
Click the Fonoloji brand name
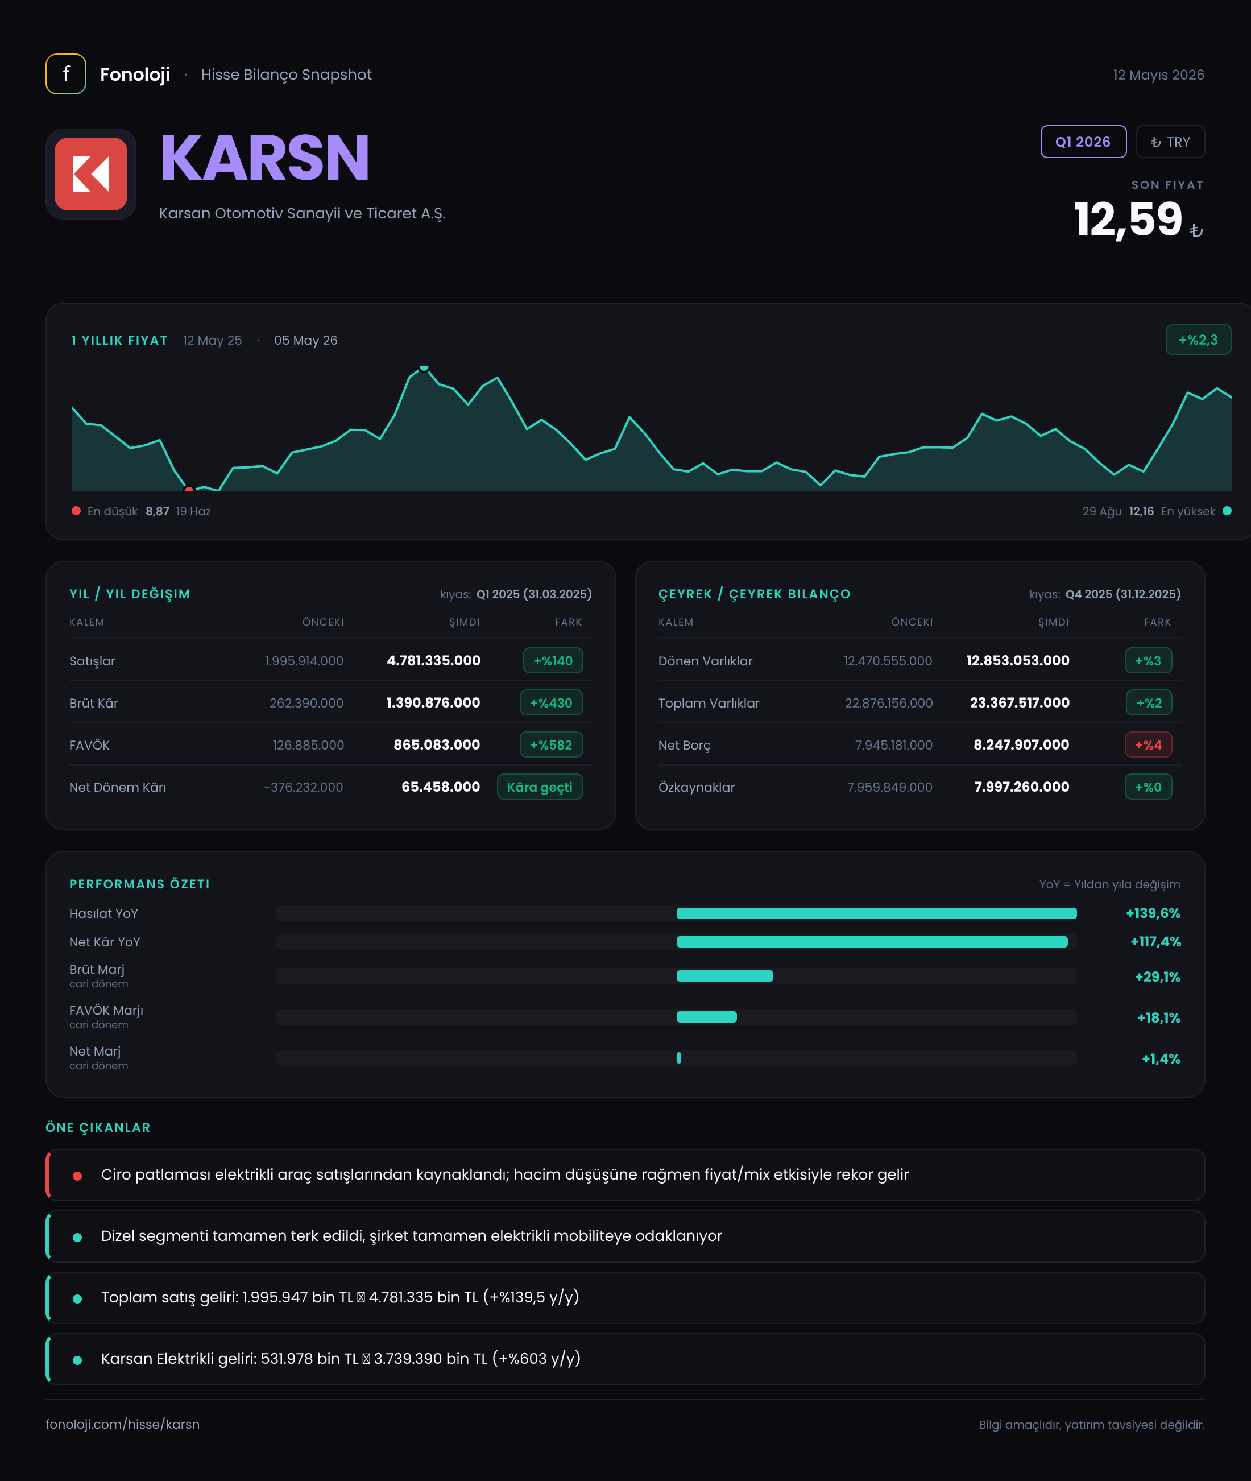(x=135, y=75)
